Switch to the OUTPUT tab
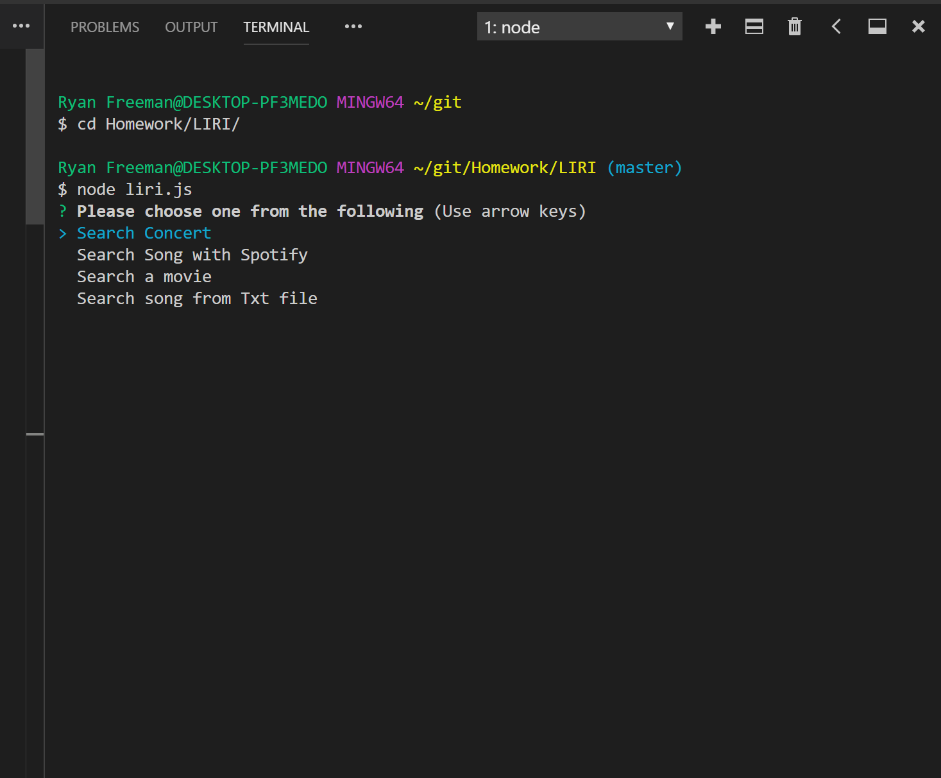The width and height of the screenshot is (941, 778). pos(191,27)
